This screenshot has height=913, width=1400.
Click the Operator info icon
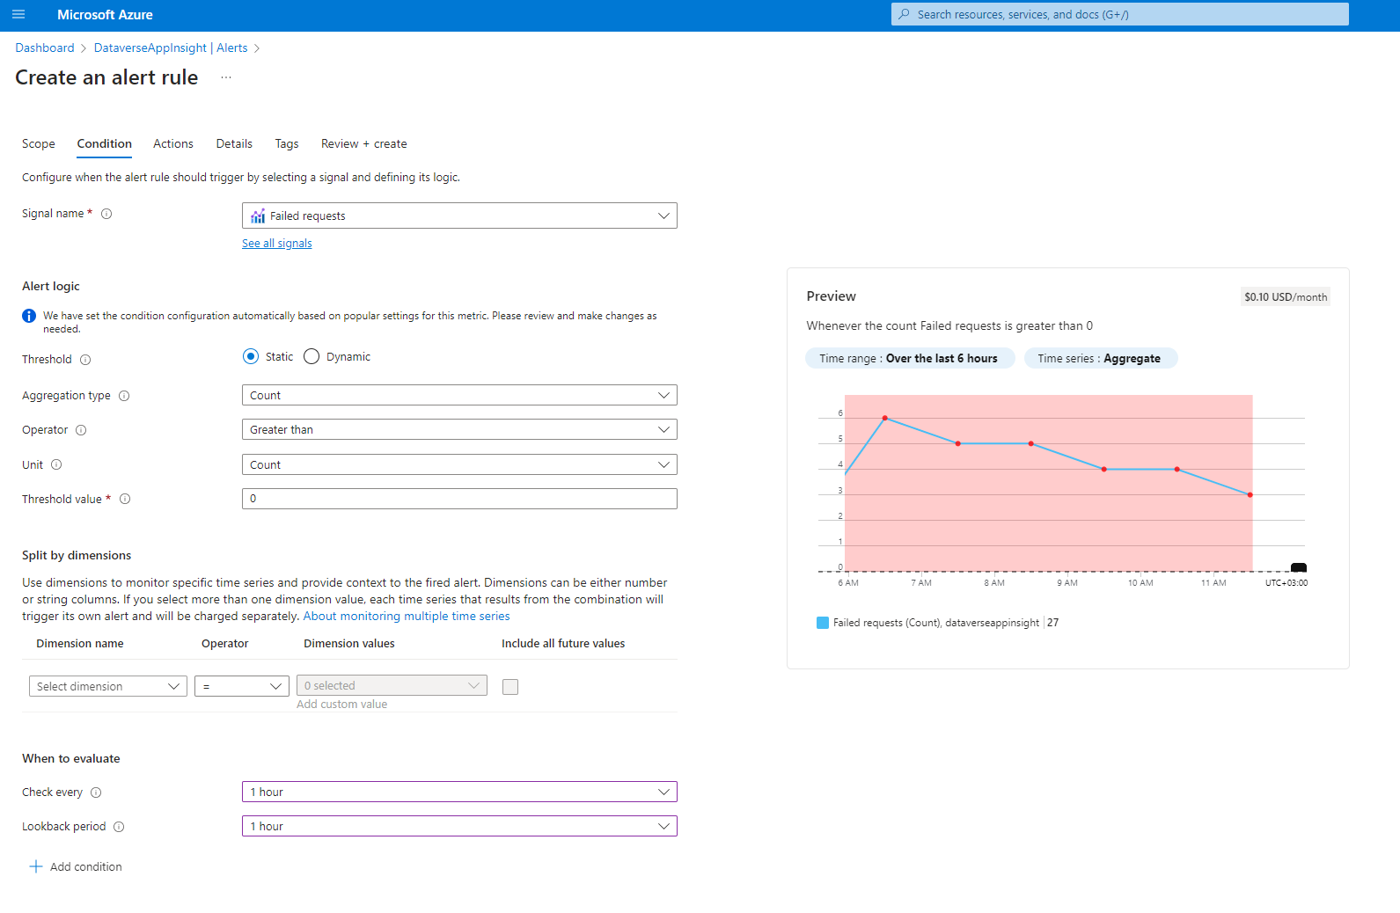coord(81,430)
